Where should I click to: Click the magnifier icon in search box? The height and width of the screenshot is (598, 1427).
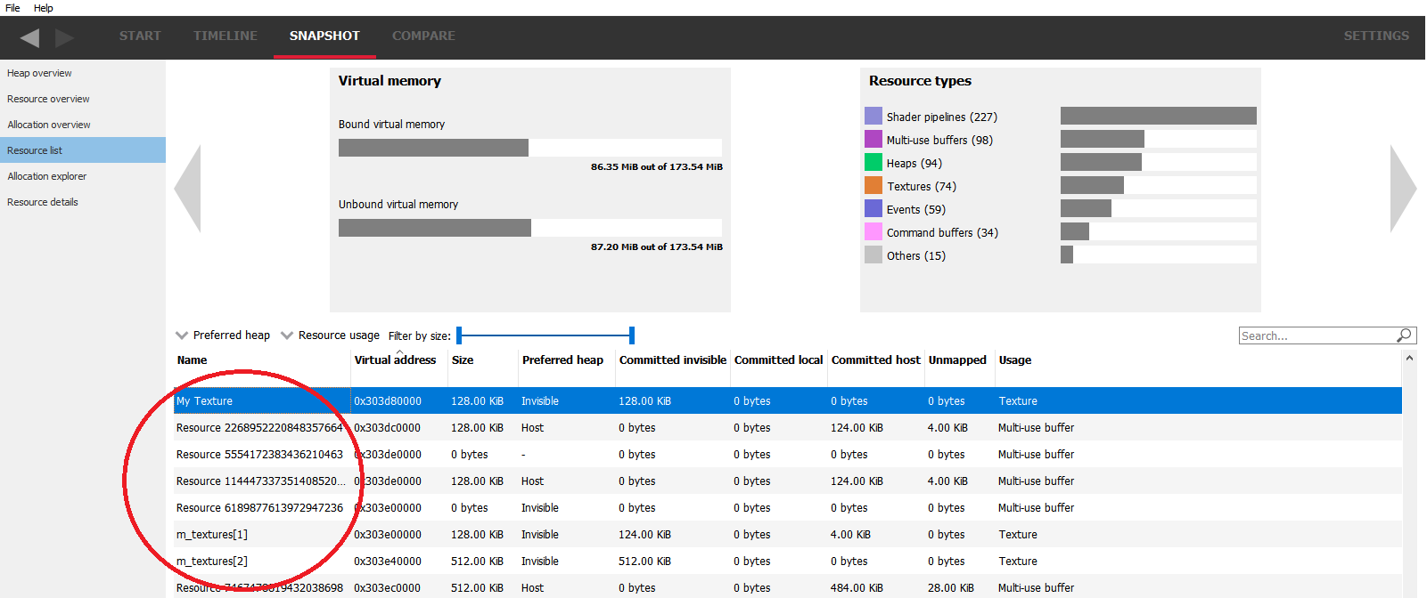[x=1404, y=335]
